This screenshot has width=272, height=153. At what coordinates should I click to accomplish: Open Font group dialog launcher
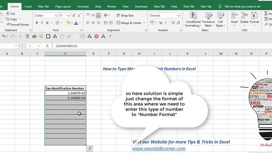81,30
